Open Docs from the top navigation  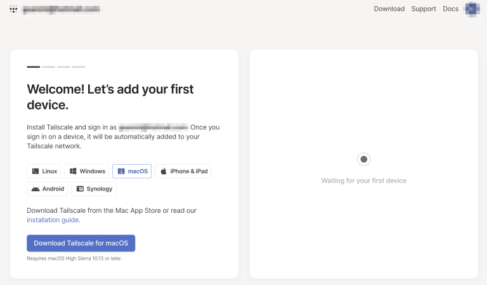[450, 9]
